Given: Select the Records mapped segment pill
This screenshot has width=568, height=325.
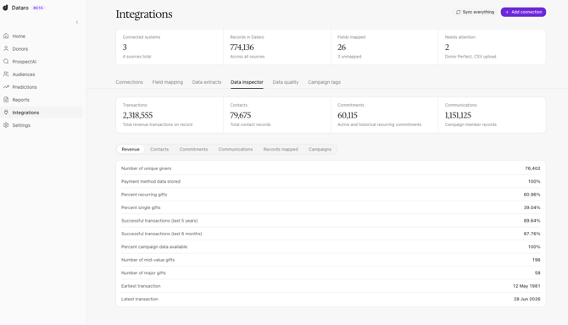Looking at the screenshot, I should click(x=281, y=149).
